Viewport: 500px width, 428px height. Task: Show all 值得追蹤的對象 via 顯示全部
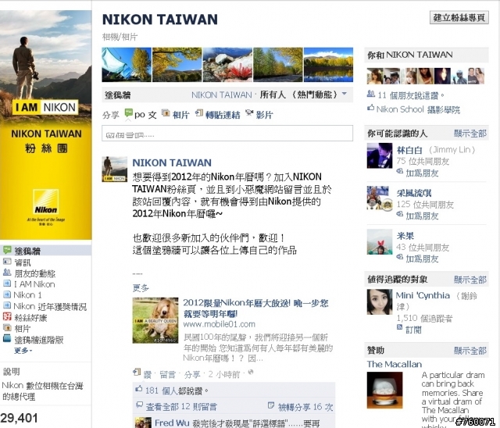point(470,280)
